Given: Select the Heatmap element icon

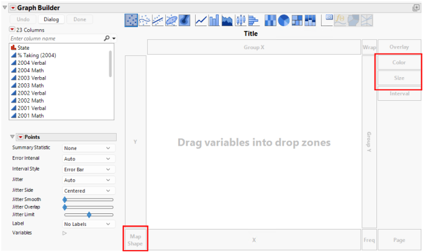Looking at the screenshot, I should point(270,21).
